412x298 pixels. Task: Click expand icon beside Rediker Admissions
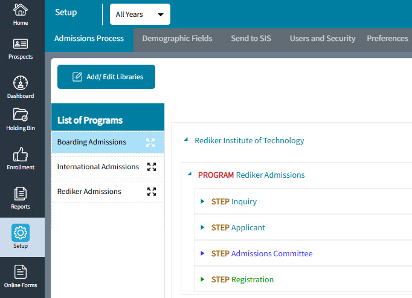(152, 192)
